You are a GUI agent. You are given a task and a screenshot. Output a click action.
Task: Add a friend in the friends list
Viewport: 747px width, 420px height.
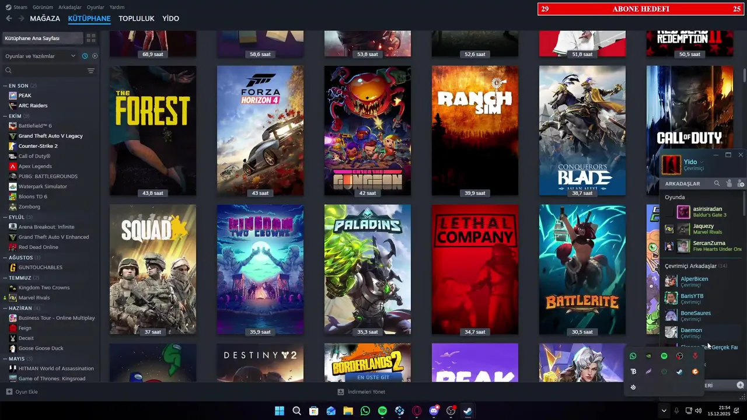pyautogui.click(x=741, y=184)
